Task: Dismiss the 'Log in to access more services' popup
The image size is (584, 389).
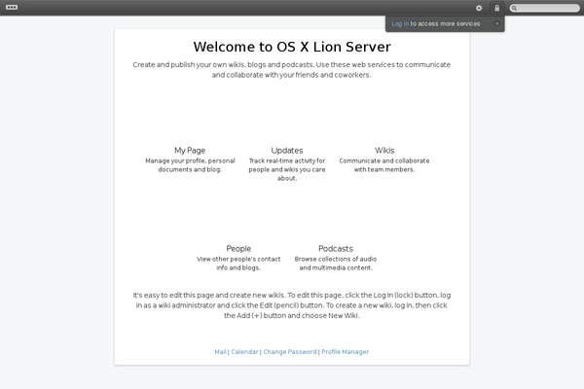Action: point(496,23)
